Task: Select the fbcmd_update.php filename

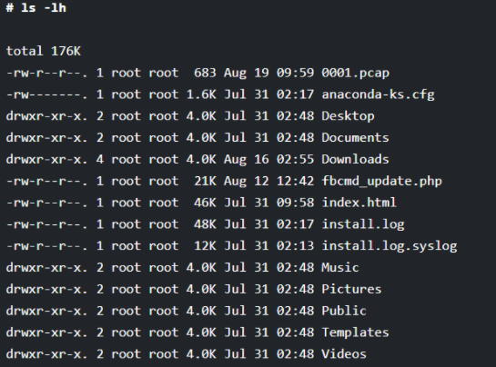Action: click(x=381, y=182)
